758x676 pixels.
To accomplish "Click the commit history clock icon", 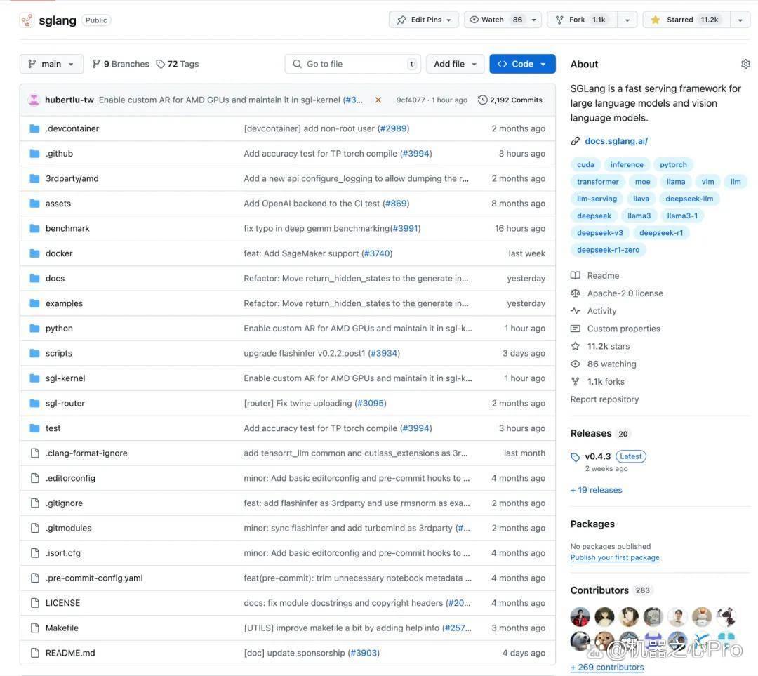I will pyautogui.click(x=482, y=100).
